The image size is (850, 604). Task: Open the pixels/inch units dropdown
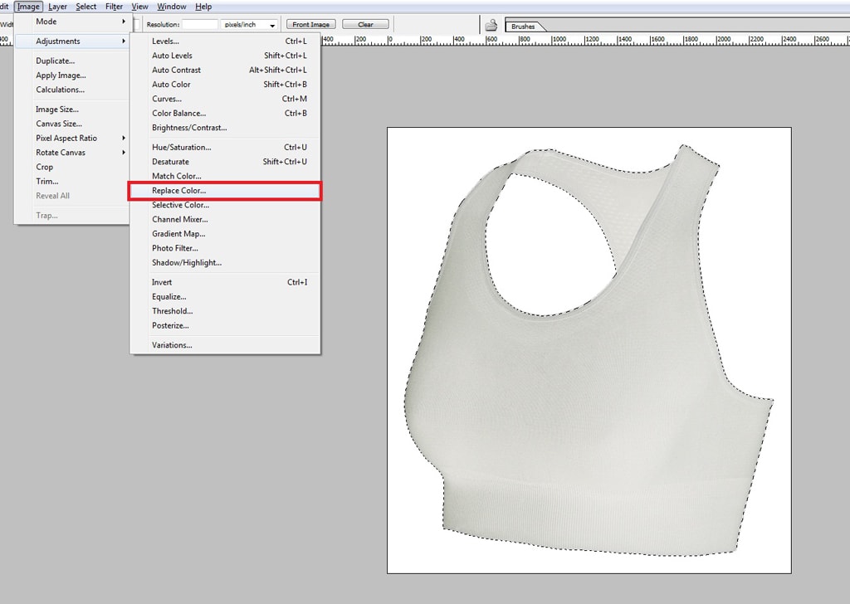pyautogui.click(x=250, y=25)
